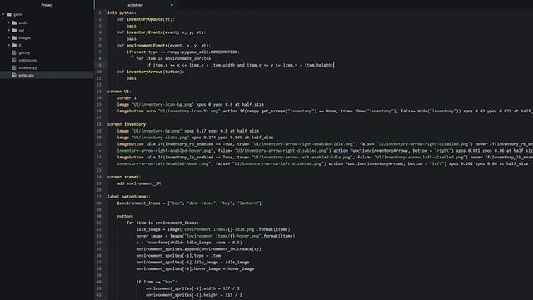This screenshot has width=533, height=300.
Task: Click the audio folder icon
Action: (x=14, y=22)
